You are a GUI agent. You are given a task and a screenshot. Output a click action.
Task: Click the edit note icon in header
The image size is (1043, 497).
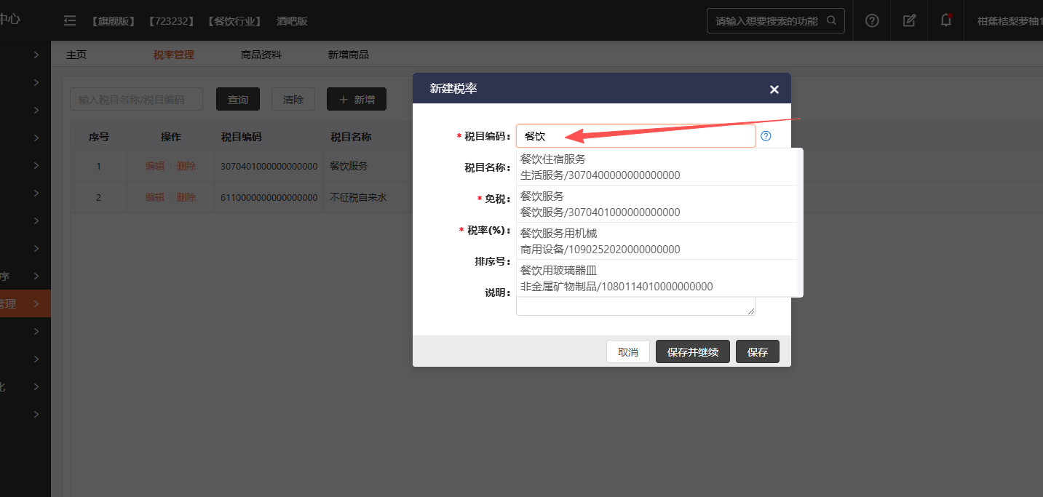tap(909, 20)
